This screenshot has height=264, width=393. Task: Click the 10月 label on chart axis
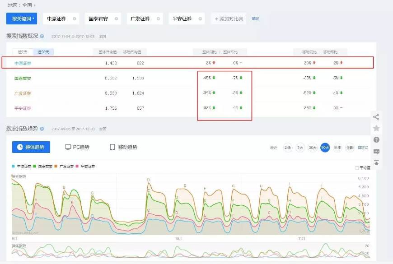point(179,238)
